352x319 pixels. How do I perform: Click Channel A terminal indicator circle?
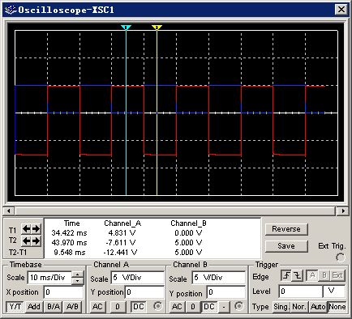point(157,306)
